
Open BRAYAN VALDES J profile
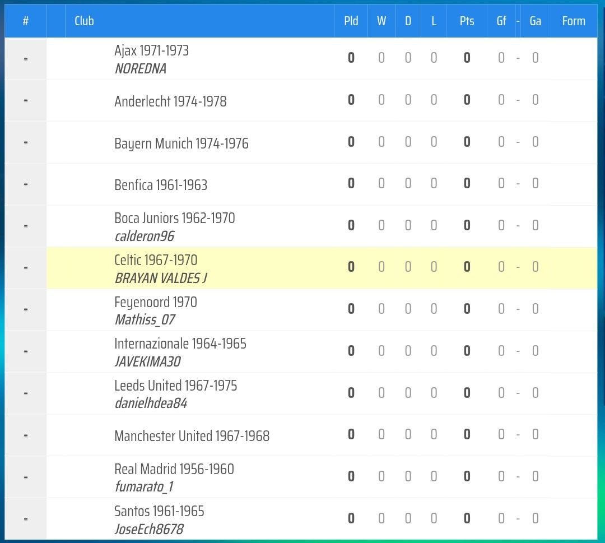pos(161,279)
